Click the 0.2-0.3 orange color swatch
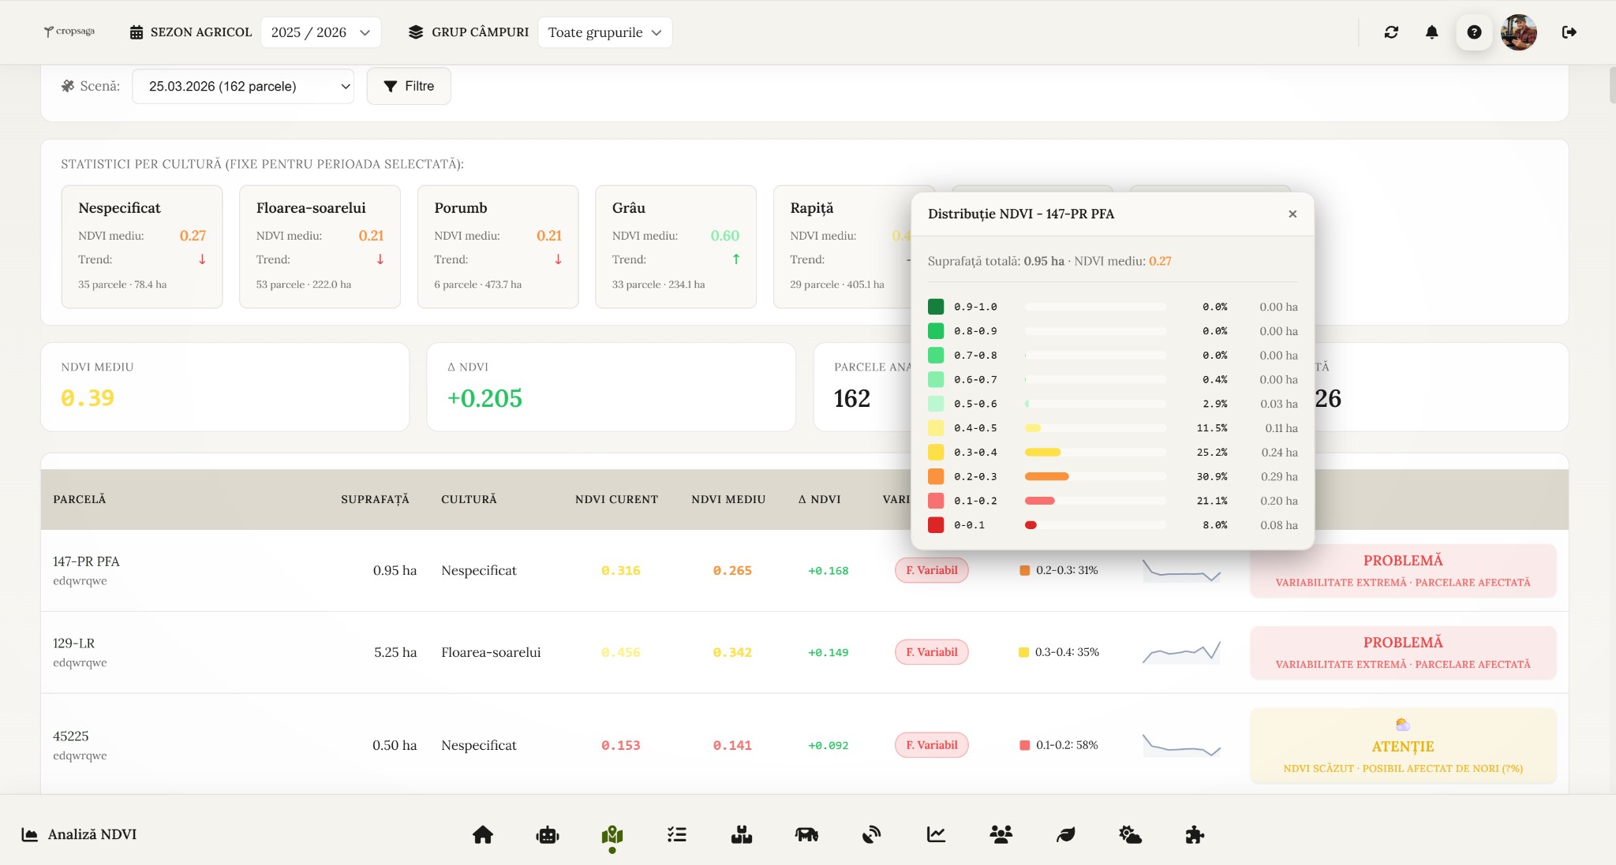1616x865 pixels. (x=936, y=476)
